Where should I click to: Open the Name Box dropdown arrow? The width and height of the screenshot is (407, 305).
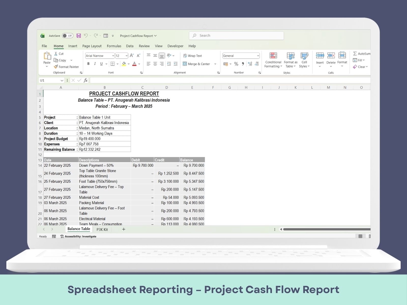[x=62, y=80]
